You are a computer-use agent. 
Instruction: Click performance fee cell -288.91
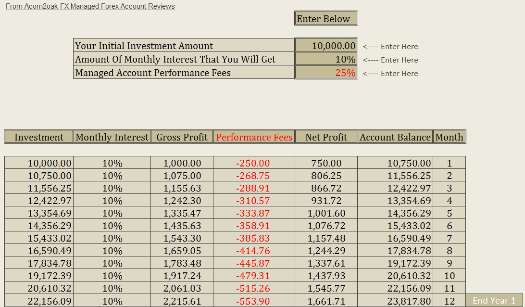pyautogui.click(x=254, y=188)
